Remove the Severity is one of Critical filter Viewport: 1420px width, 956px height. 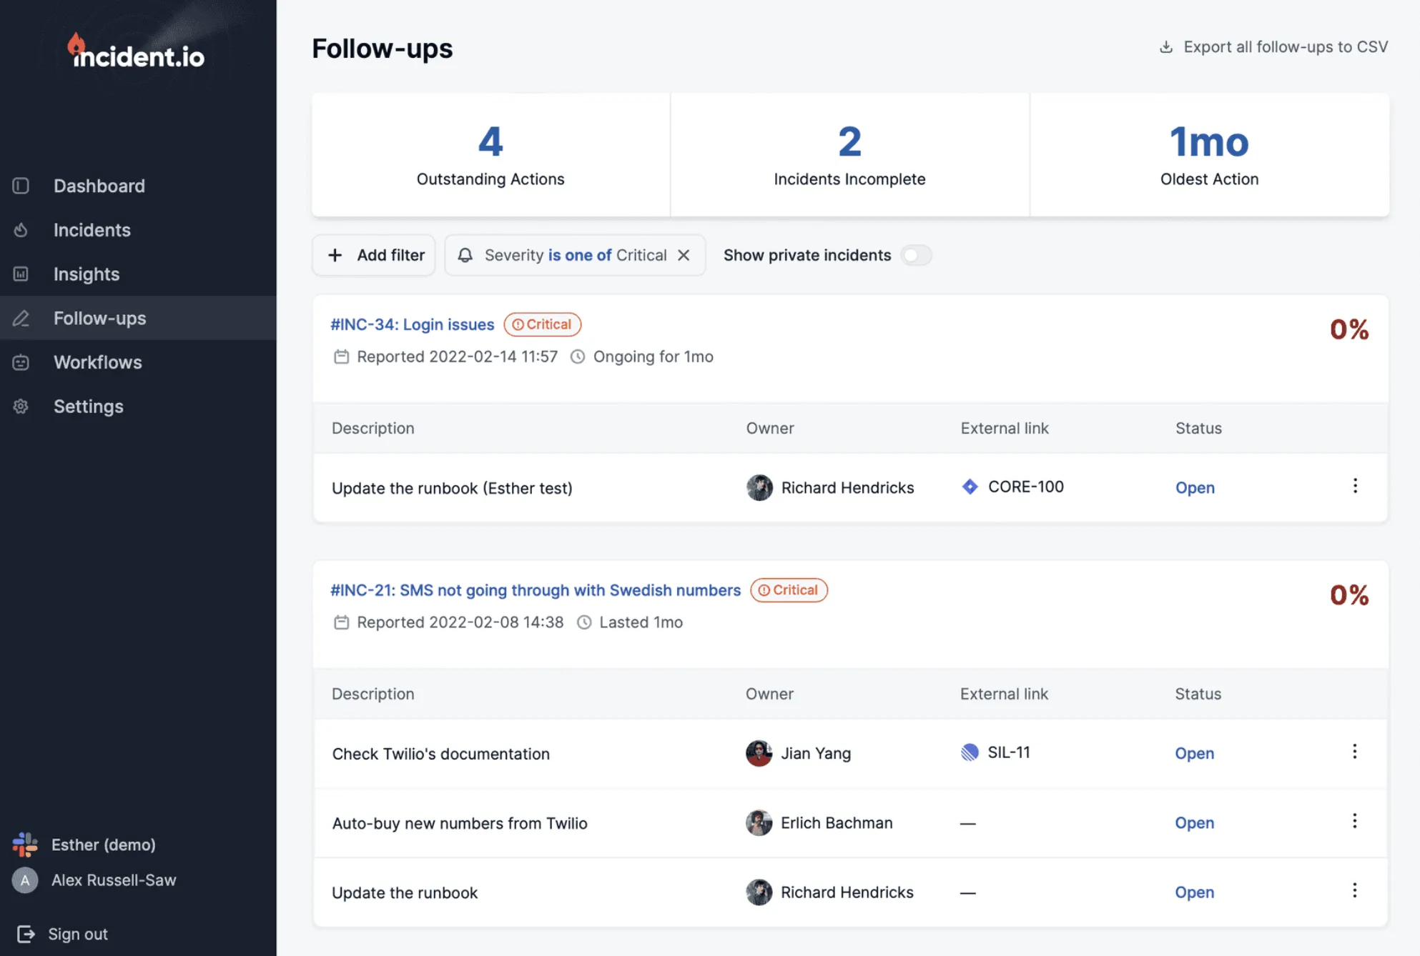[x=684, y=255]
